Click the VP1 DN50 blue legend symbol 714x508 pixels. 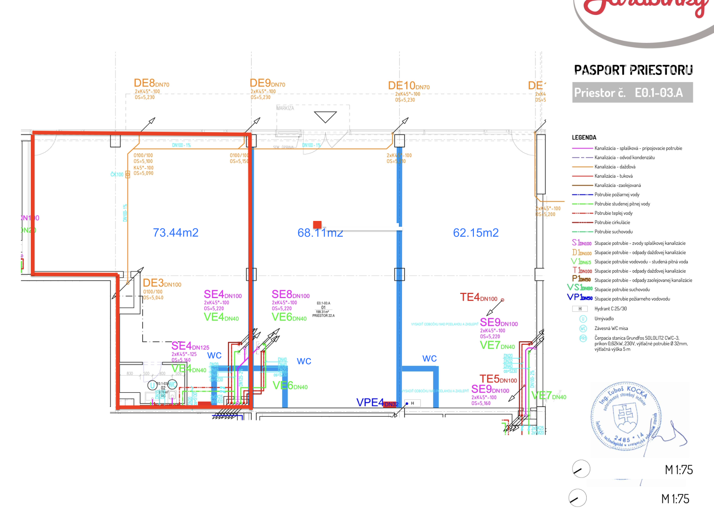click(x=580, y=297)
